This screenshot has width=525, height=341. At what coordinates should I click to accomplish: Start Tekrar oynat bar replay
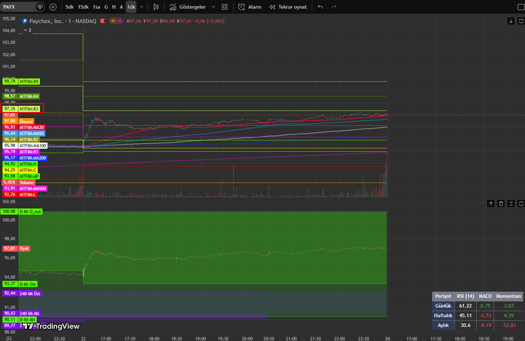point(288,7)
